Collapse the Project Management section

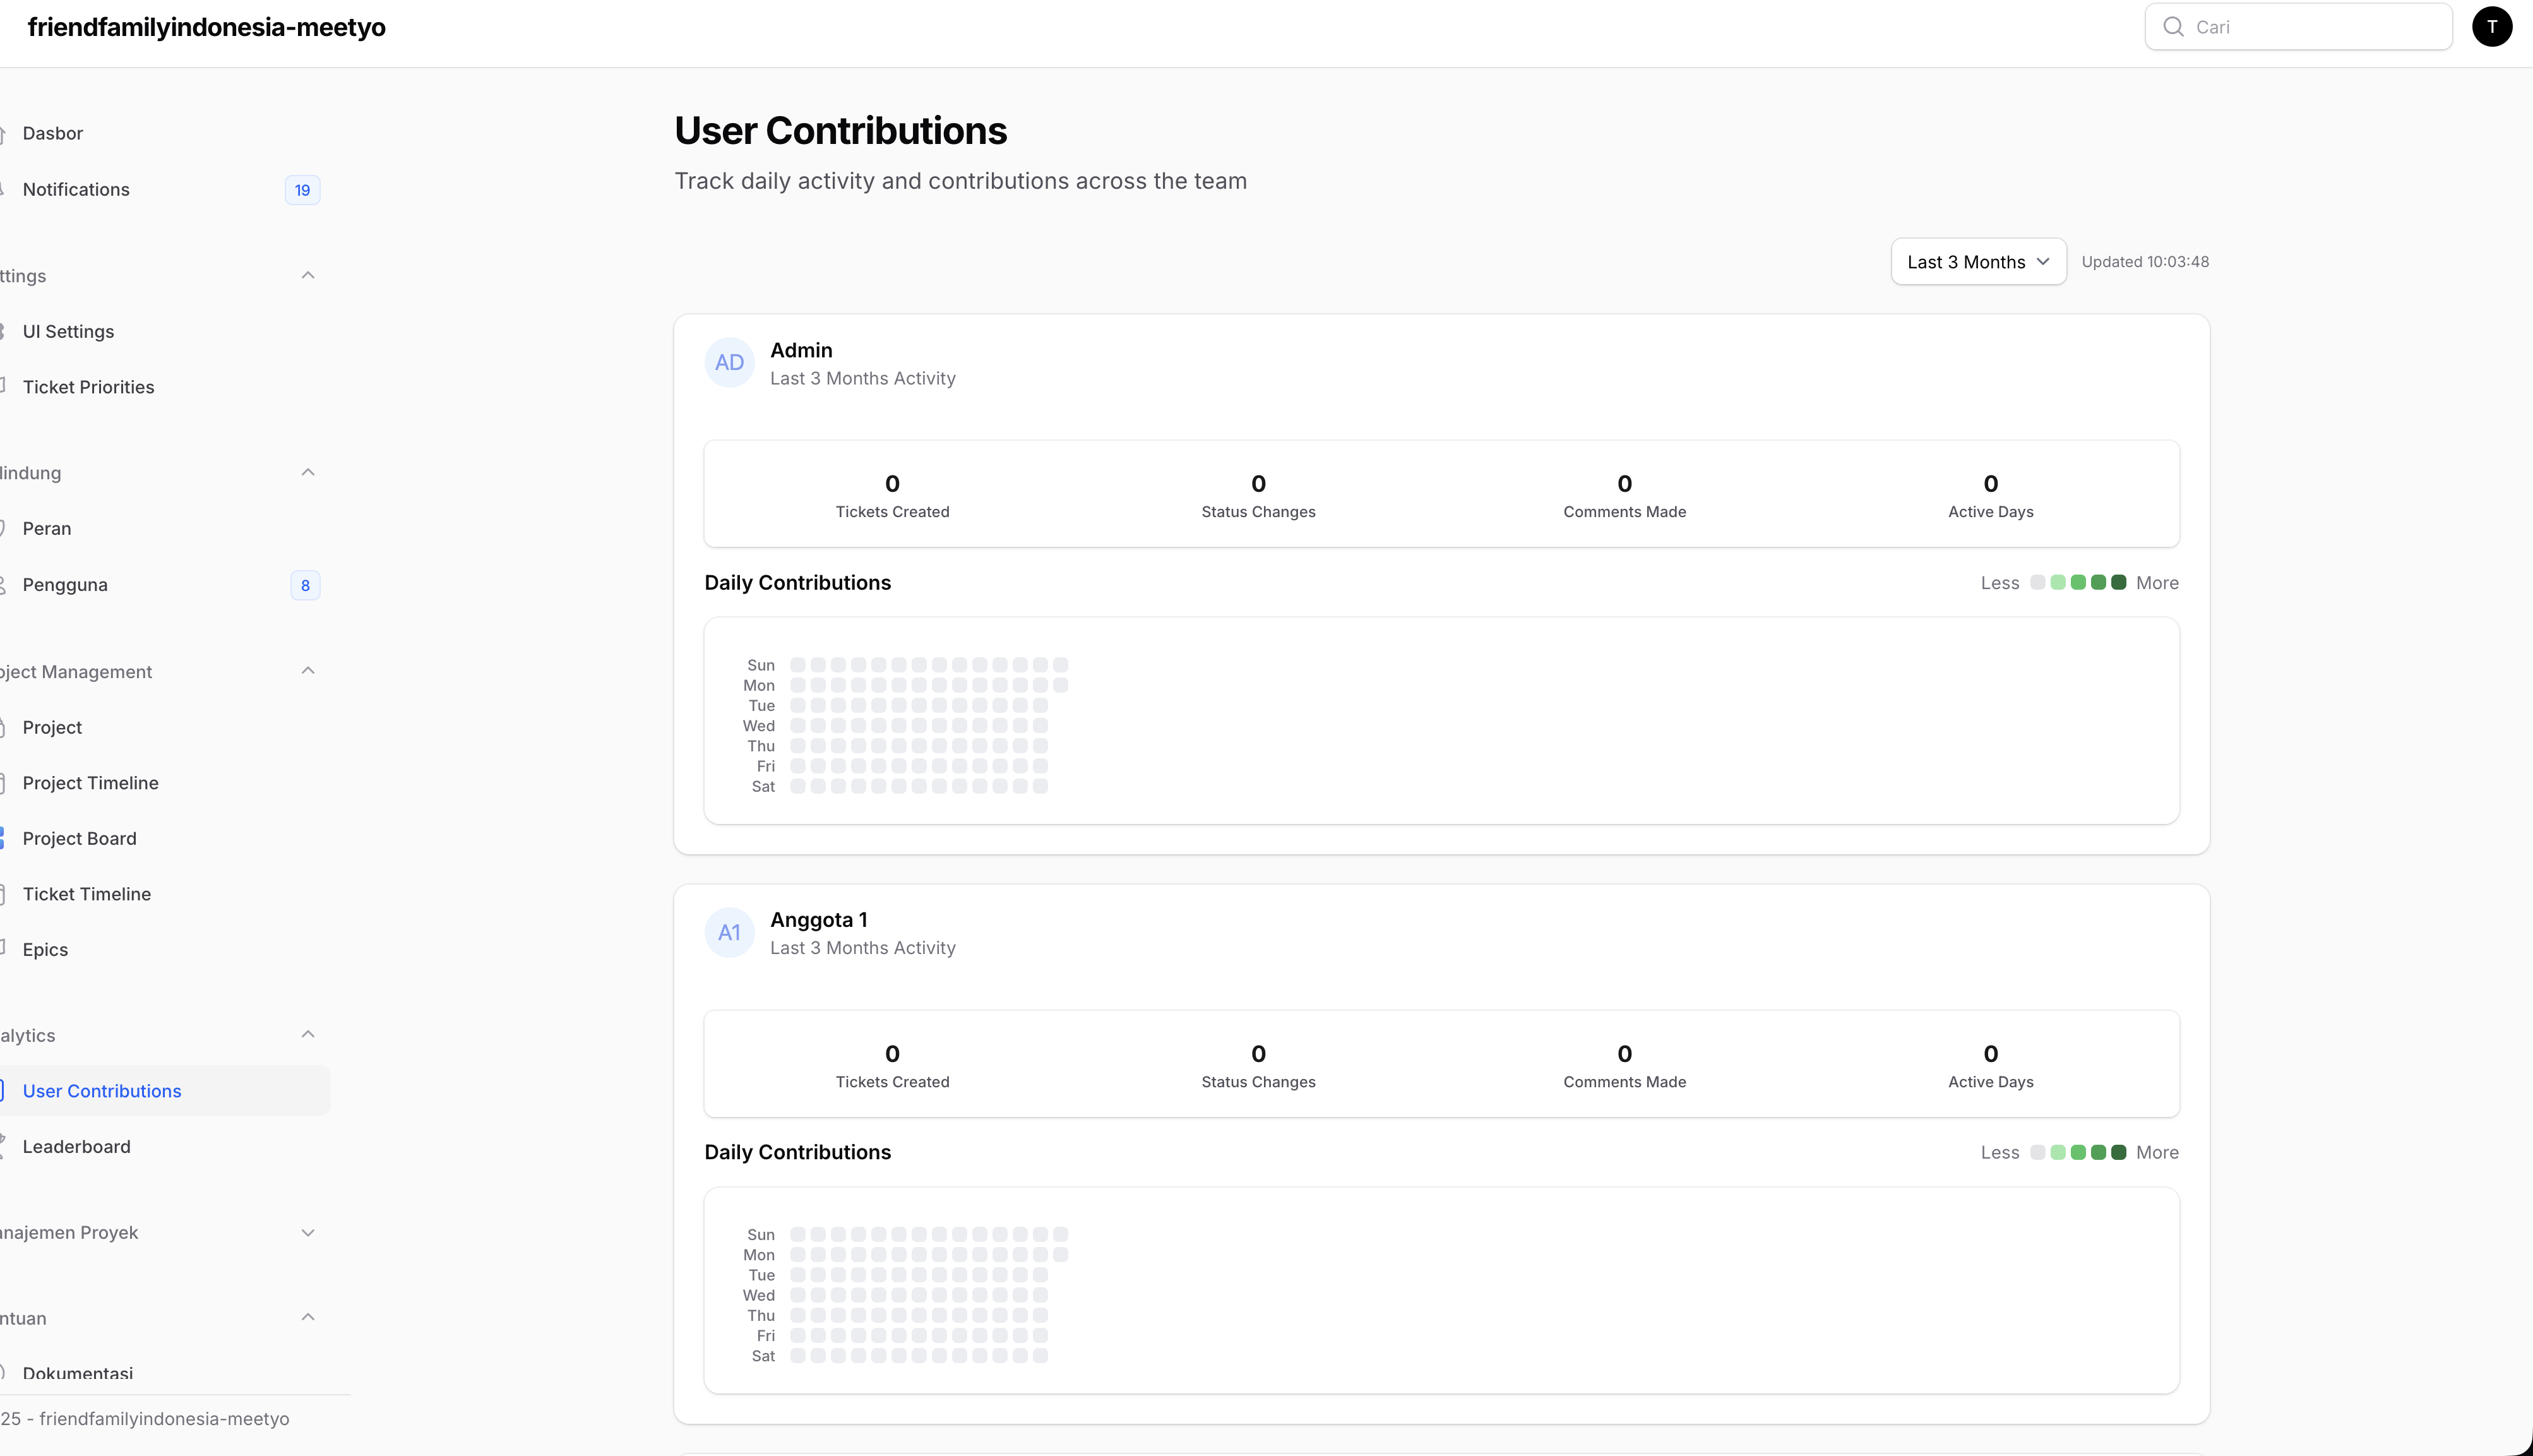(x=308, y=671)
